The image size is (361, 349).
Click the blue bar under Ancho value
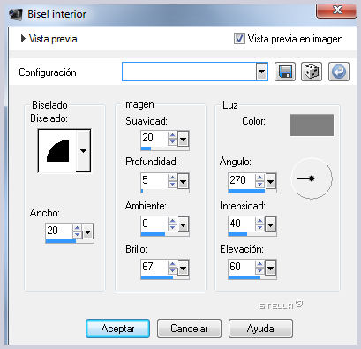[x=61, y=241]
